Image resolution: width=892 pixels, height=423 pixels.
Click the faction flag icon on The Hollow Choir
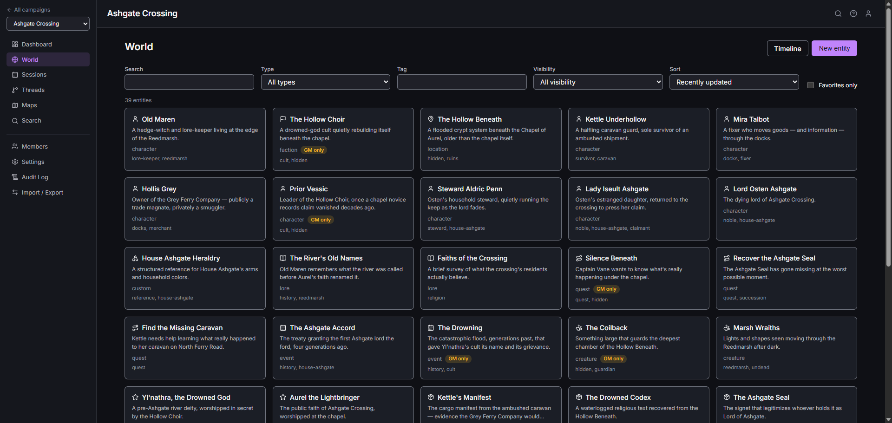(283, 119)
